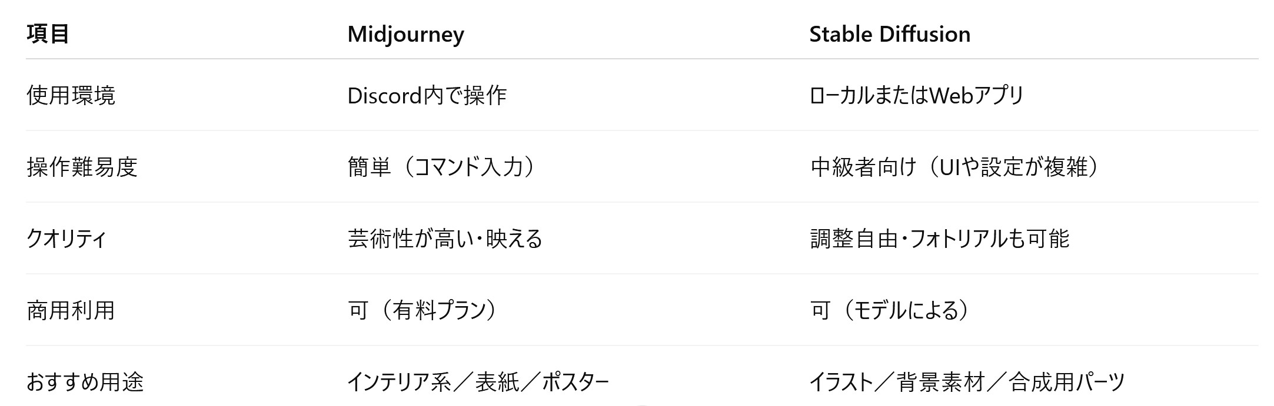Screen dimensions: 1274x406
Task: Click the 可（モデルによる） cell
Action: (x=890, y=311)
